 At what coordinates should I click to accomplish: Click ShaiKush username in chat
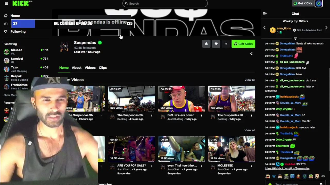282,146
